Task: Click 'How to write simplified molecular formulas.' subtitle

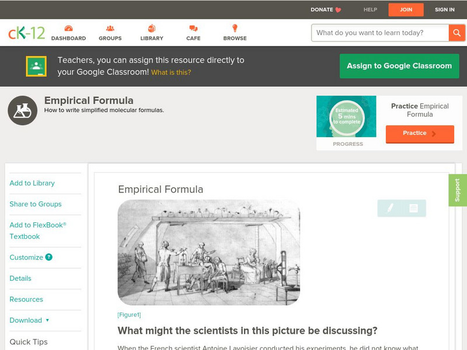Action: (104, 110)
